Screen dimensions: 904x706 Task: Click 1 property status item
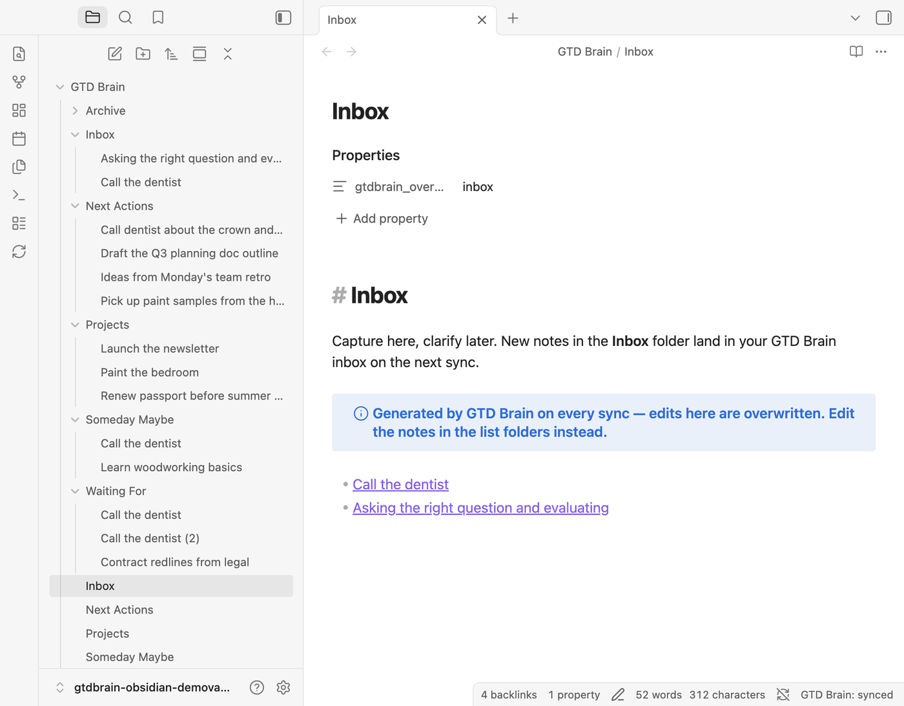(x=574, y=694)
